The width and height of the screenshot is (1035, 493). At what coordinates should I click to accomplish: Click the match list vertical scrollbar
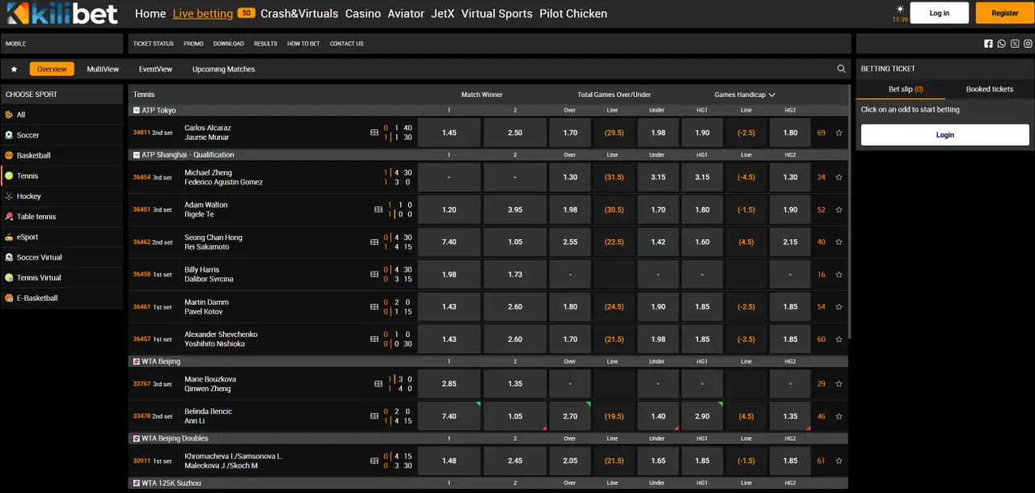point(850,210)
